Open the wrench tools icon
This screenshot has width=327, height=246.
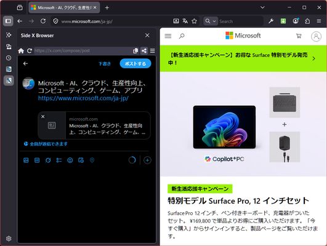pos(271,21)
